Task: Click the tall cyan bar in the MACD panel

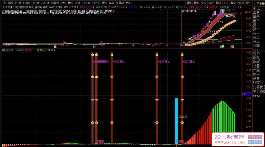Action: (x=176, y=121)
